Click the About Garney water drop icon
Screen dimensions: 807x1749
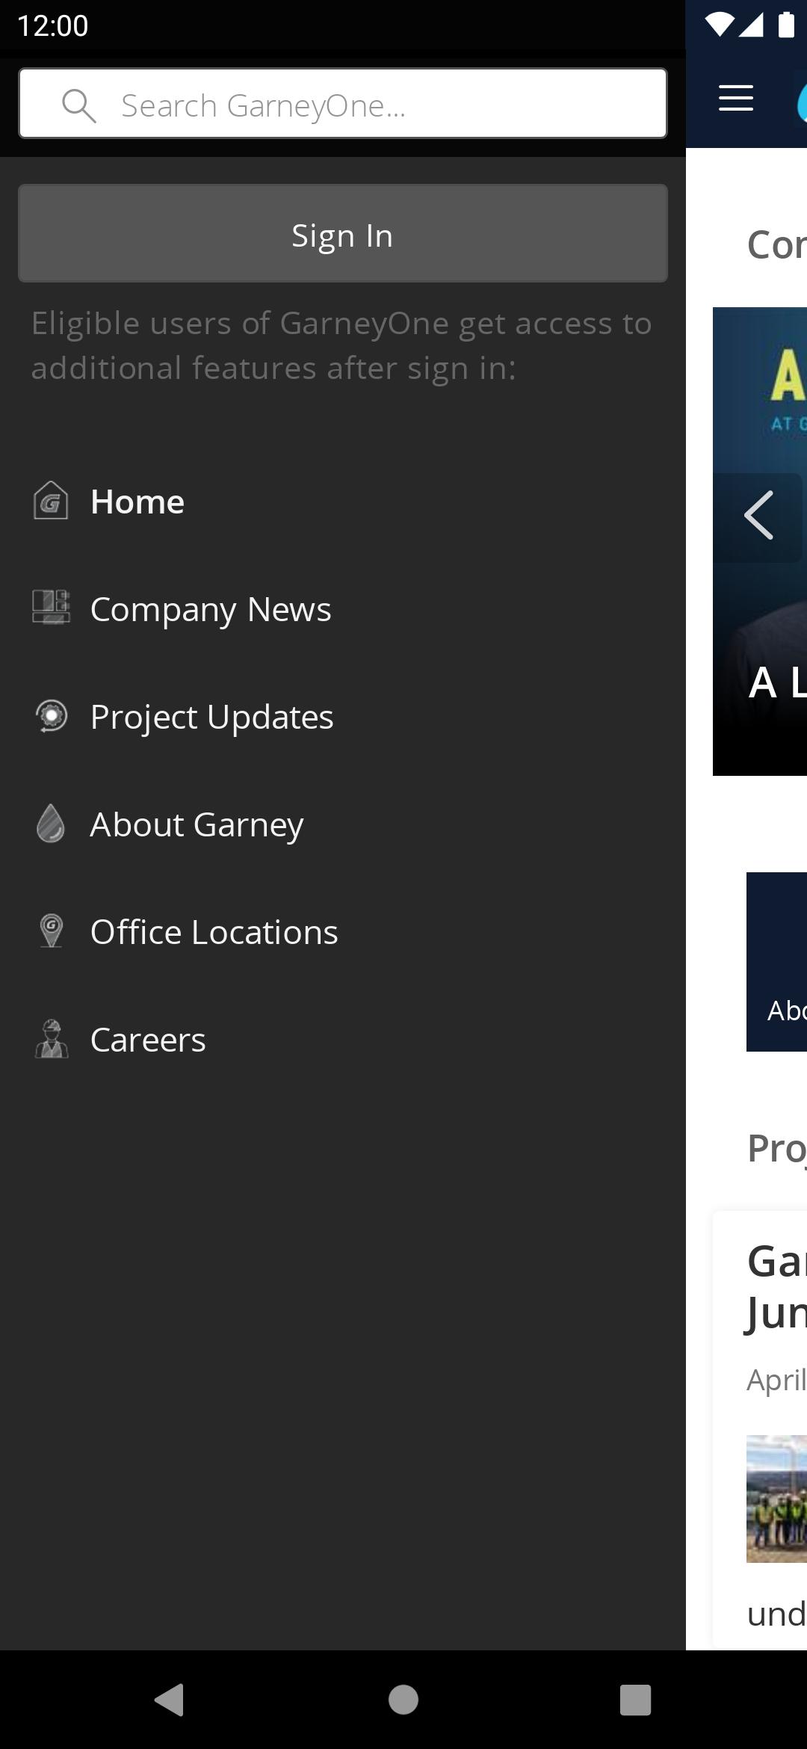51,823
